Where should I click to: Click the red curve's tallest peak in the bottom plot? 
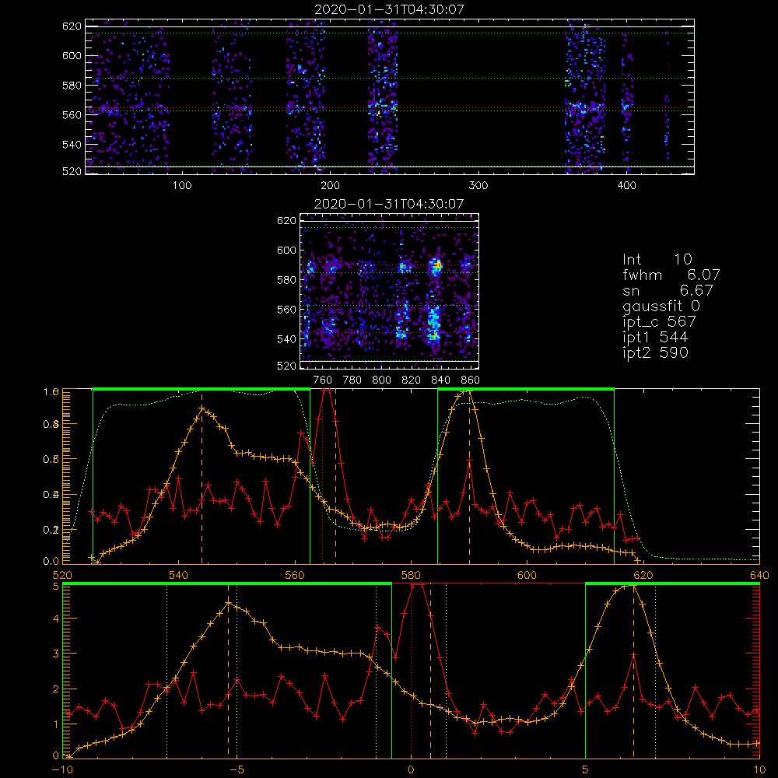coord(417,586)
